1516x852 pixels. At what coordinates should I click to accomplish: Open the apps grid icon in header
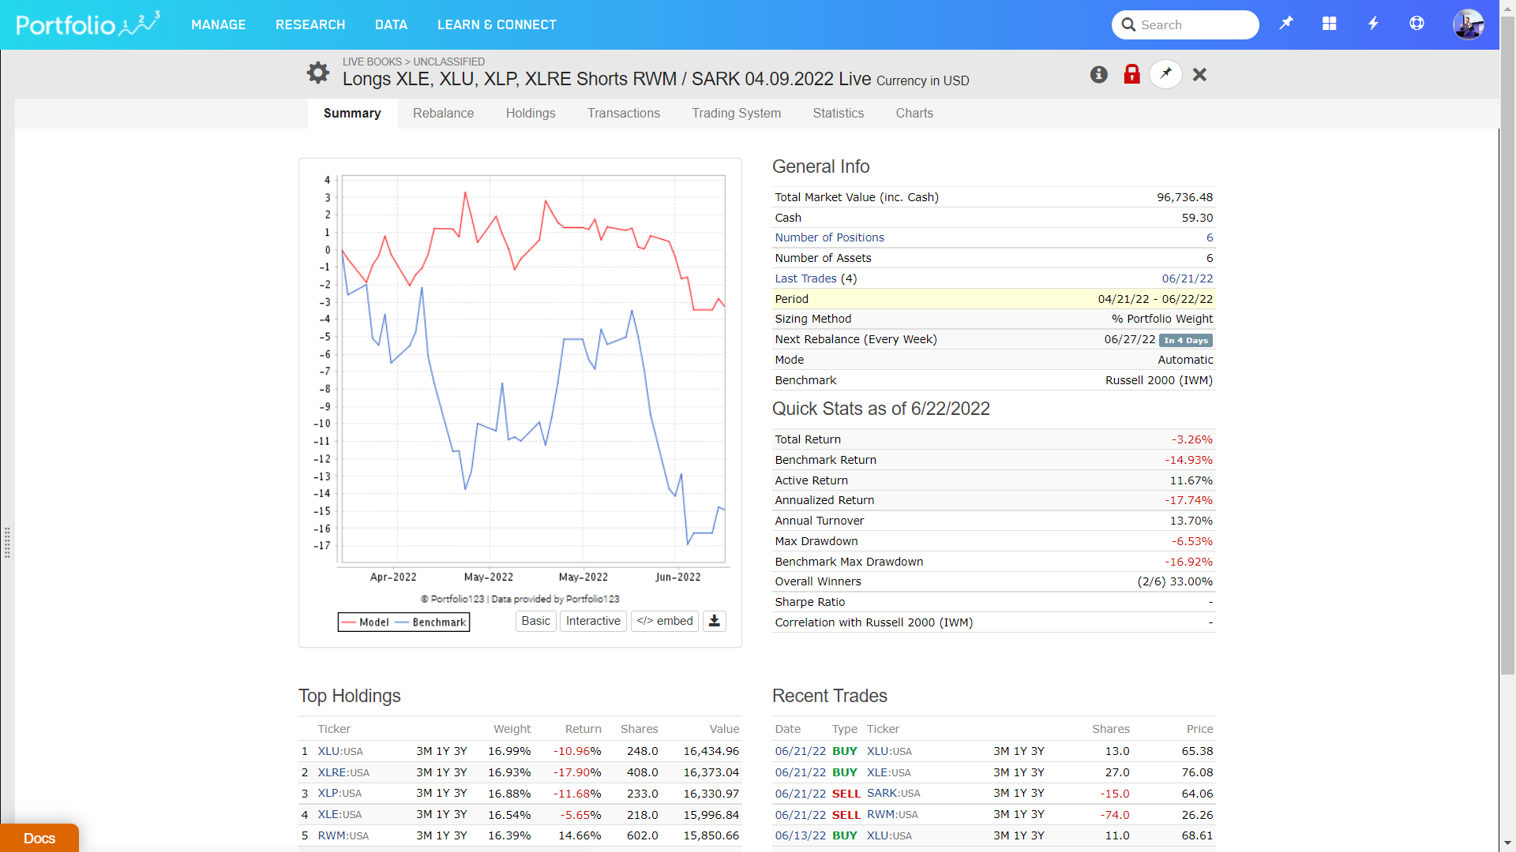coord(1330,24)
